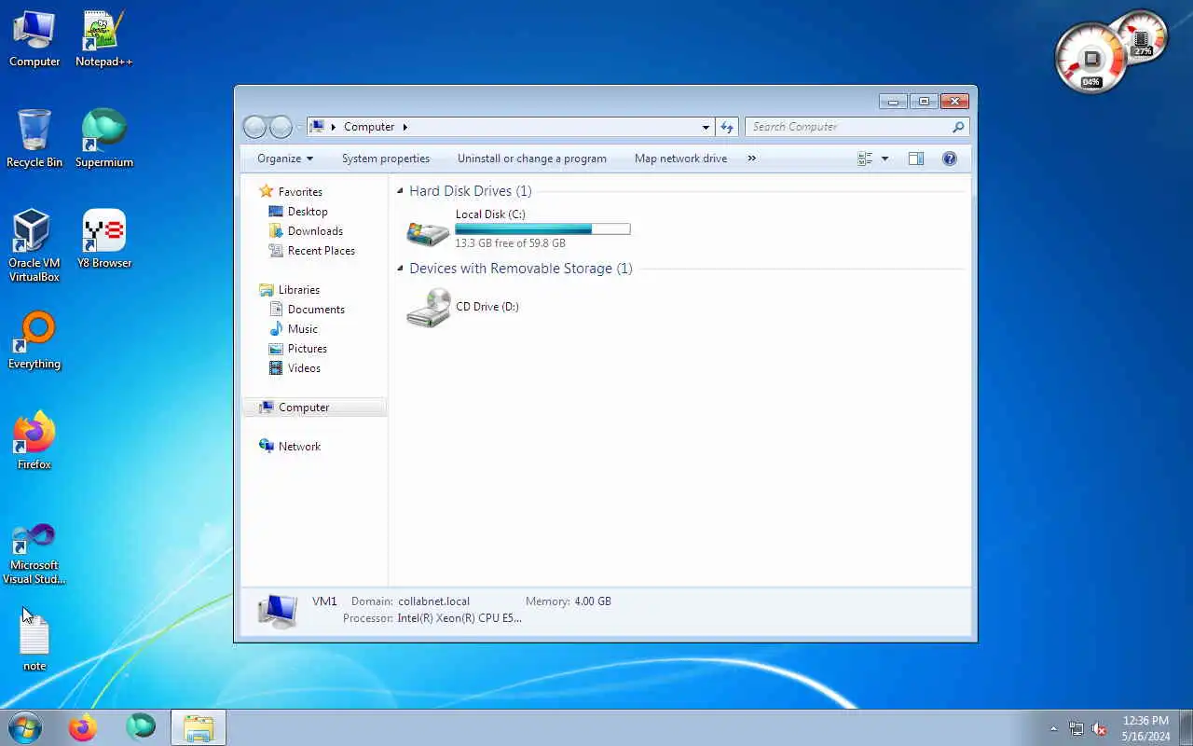Open the views options dropdown arrow
This screenshot has width=1193, height=746.
coord(884,159)
